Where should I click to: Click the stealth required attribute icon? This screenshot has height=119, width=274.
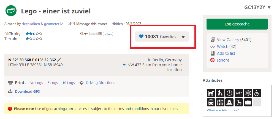click(229, 102)
